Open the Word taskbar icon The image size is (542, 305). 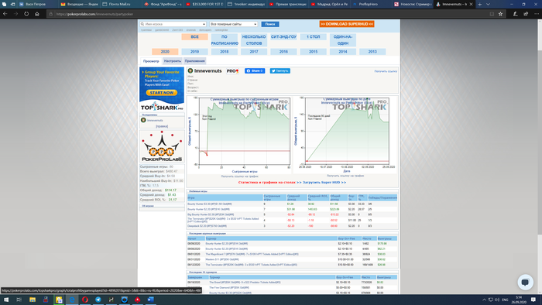pos(151,300)
